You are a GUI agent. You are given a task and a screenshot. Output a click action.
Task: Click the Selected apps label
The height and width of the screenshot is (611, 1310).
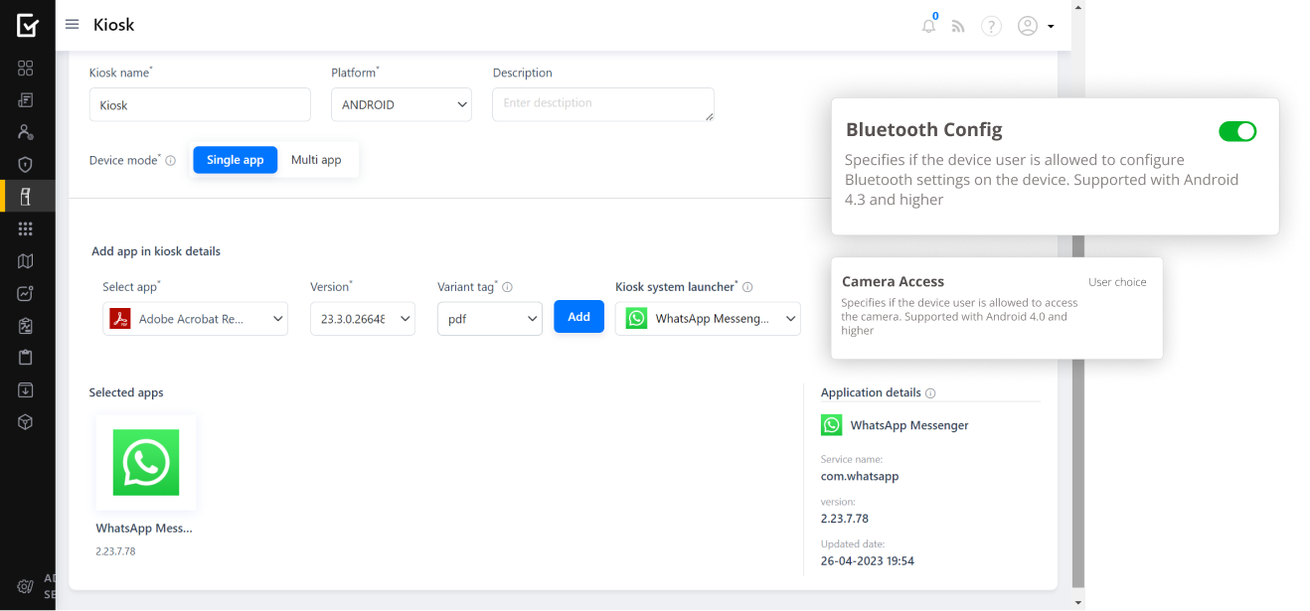pos(126,393)
